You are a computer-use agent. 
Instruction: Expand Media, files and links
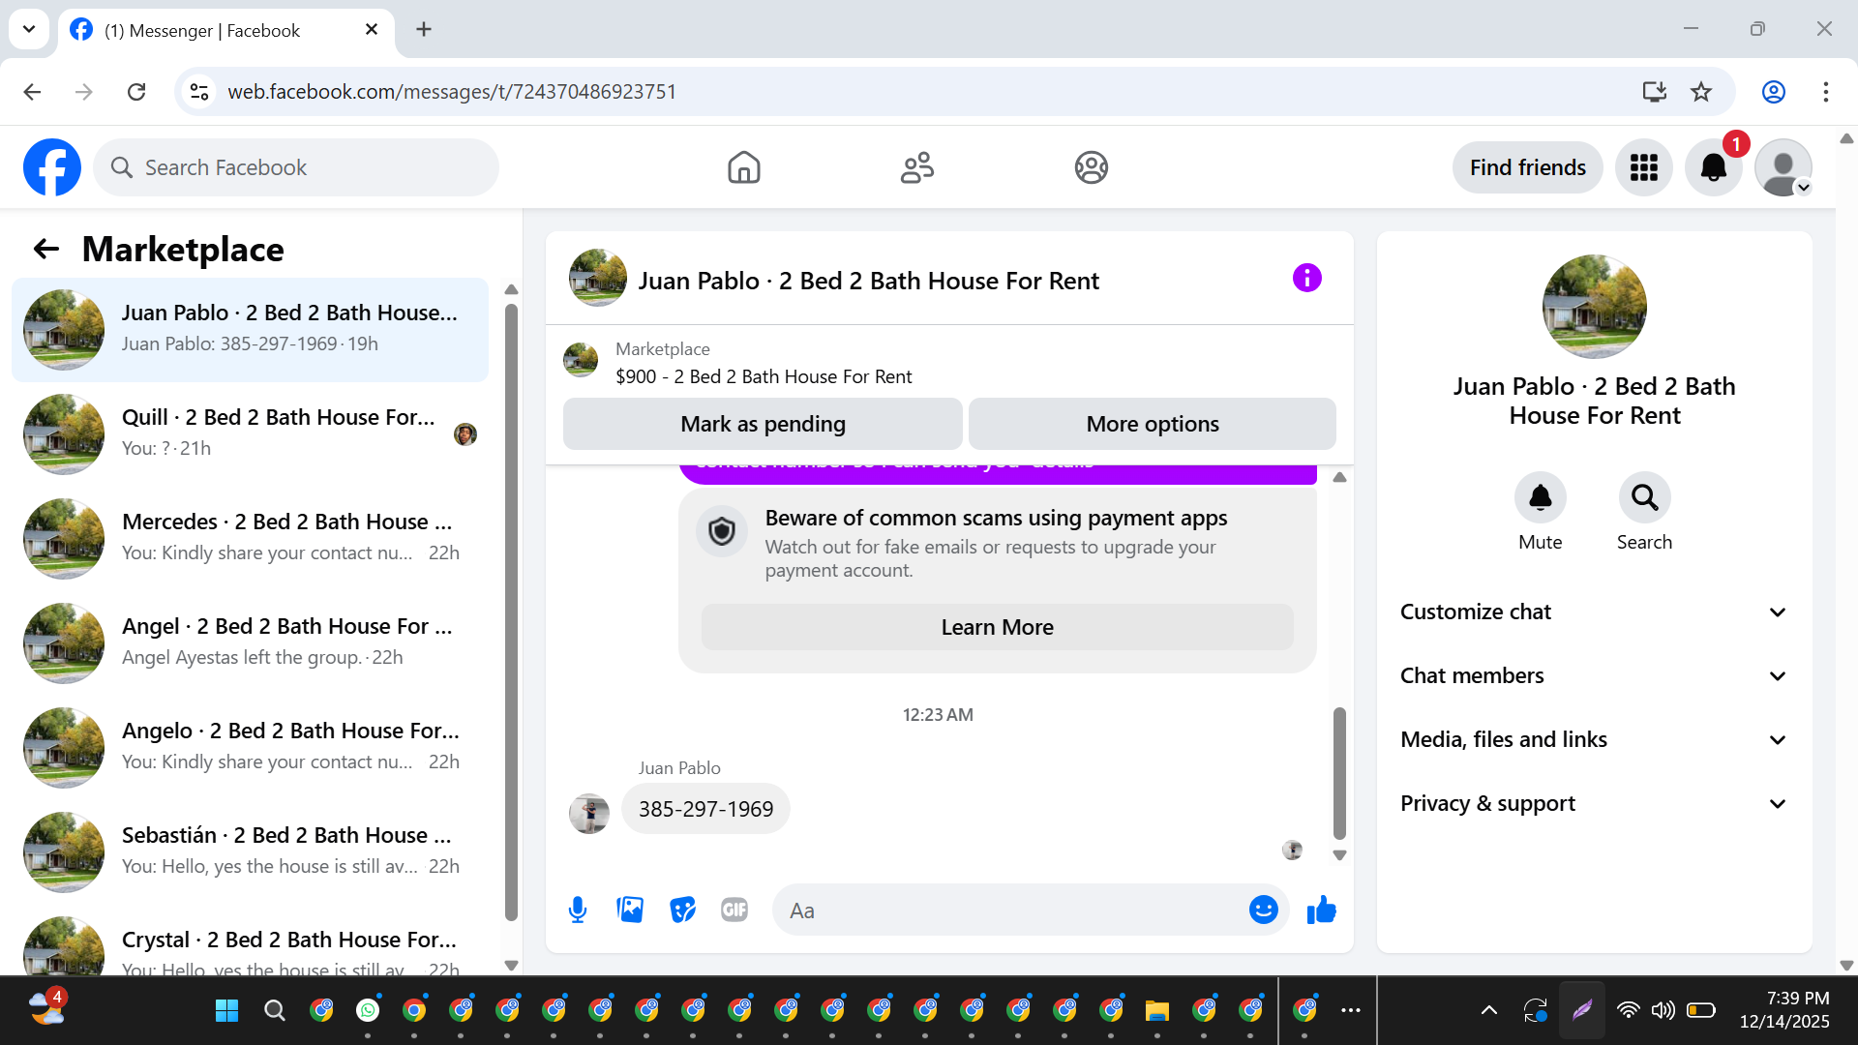click(x=1594, y=739)
